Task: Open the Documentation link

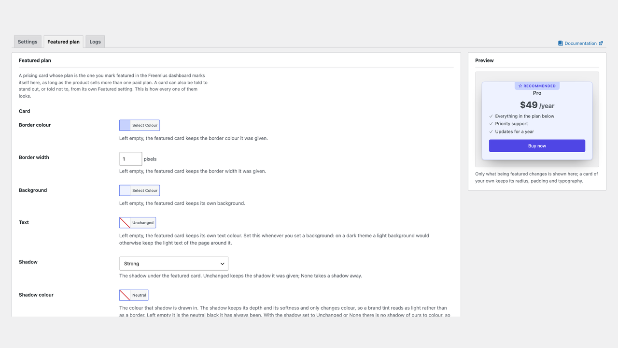Action: 580,43
